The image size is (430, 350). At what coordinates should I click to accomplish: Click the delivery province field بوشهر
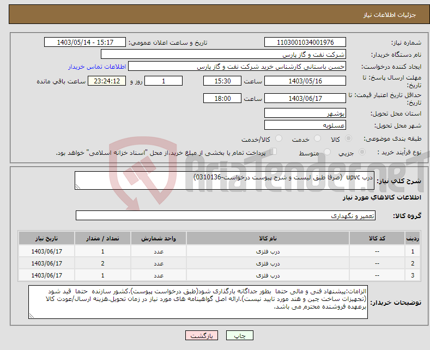pyautogui.click(x=305, y=113)
